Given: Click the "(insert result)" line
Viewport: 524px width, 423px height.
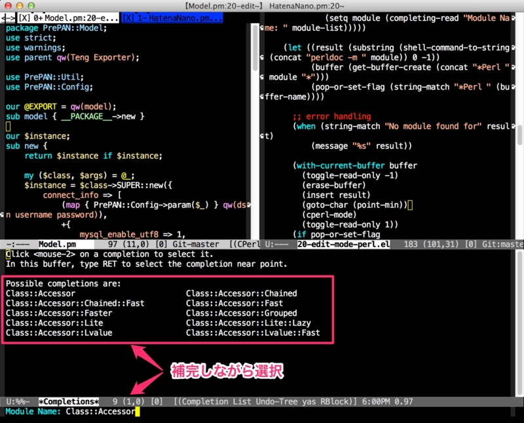Looking at the screenshot, I should point(336,195).
